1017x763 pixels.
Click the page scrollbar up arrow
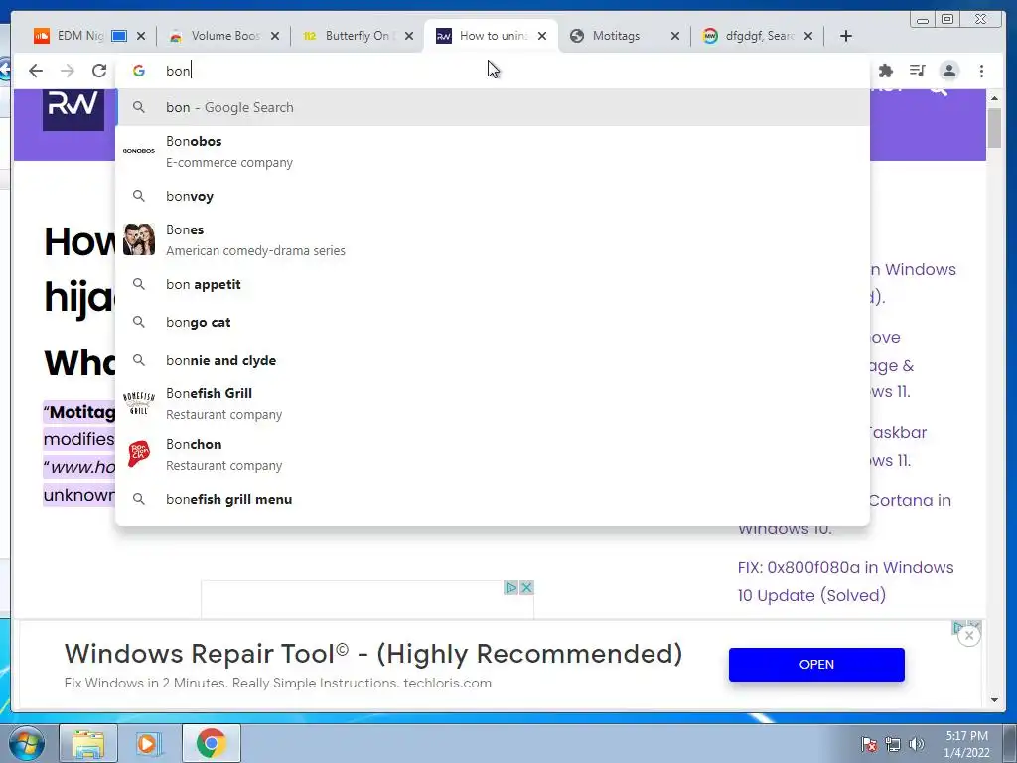click(x=995, y=98)
